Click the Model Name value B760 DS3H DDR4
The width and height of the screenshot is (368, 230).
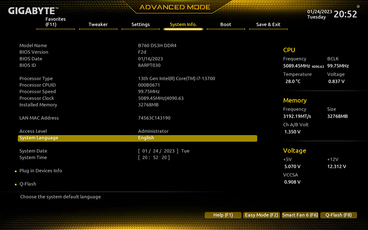tap(157, 46)
